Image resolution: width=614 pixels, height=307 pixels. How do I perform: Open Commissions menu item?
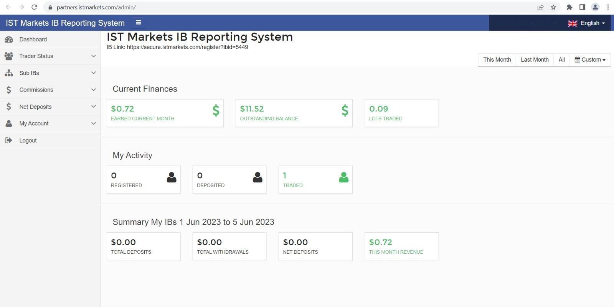tap(50, 90)
